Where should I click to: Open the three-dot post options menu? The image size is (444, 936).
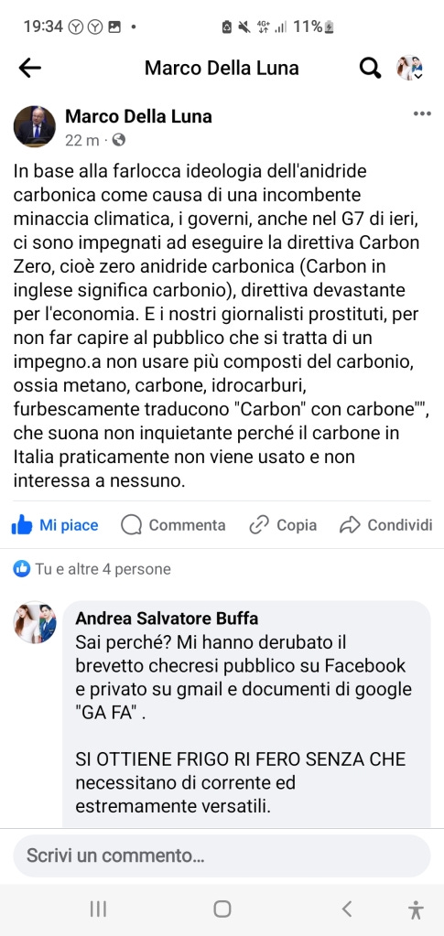[x=422, y=113]
